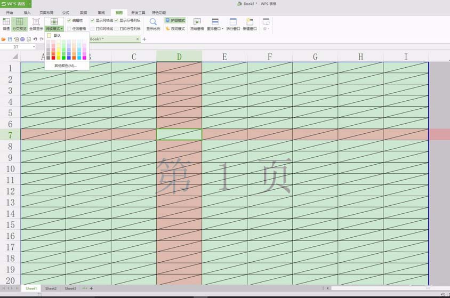Select the Default (默认) color option
The height and width of the screenshot is (298, 450).
pos(57,36)
